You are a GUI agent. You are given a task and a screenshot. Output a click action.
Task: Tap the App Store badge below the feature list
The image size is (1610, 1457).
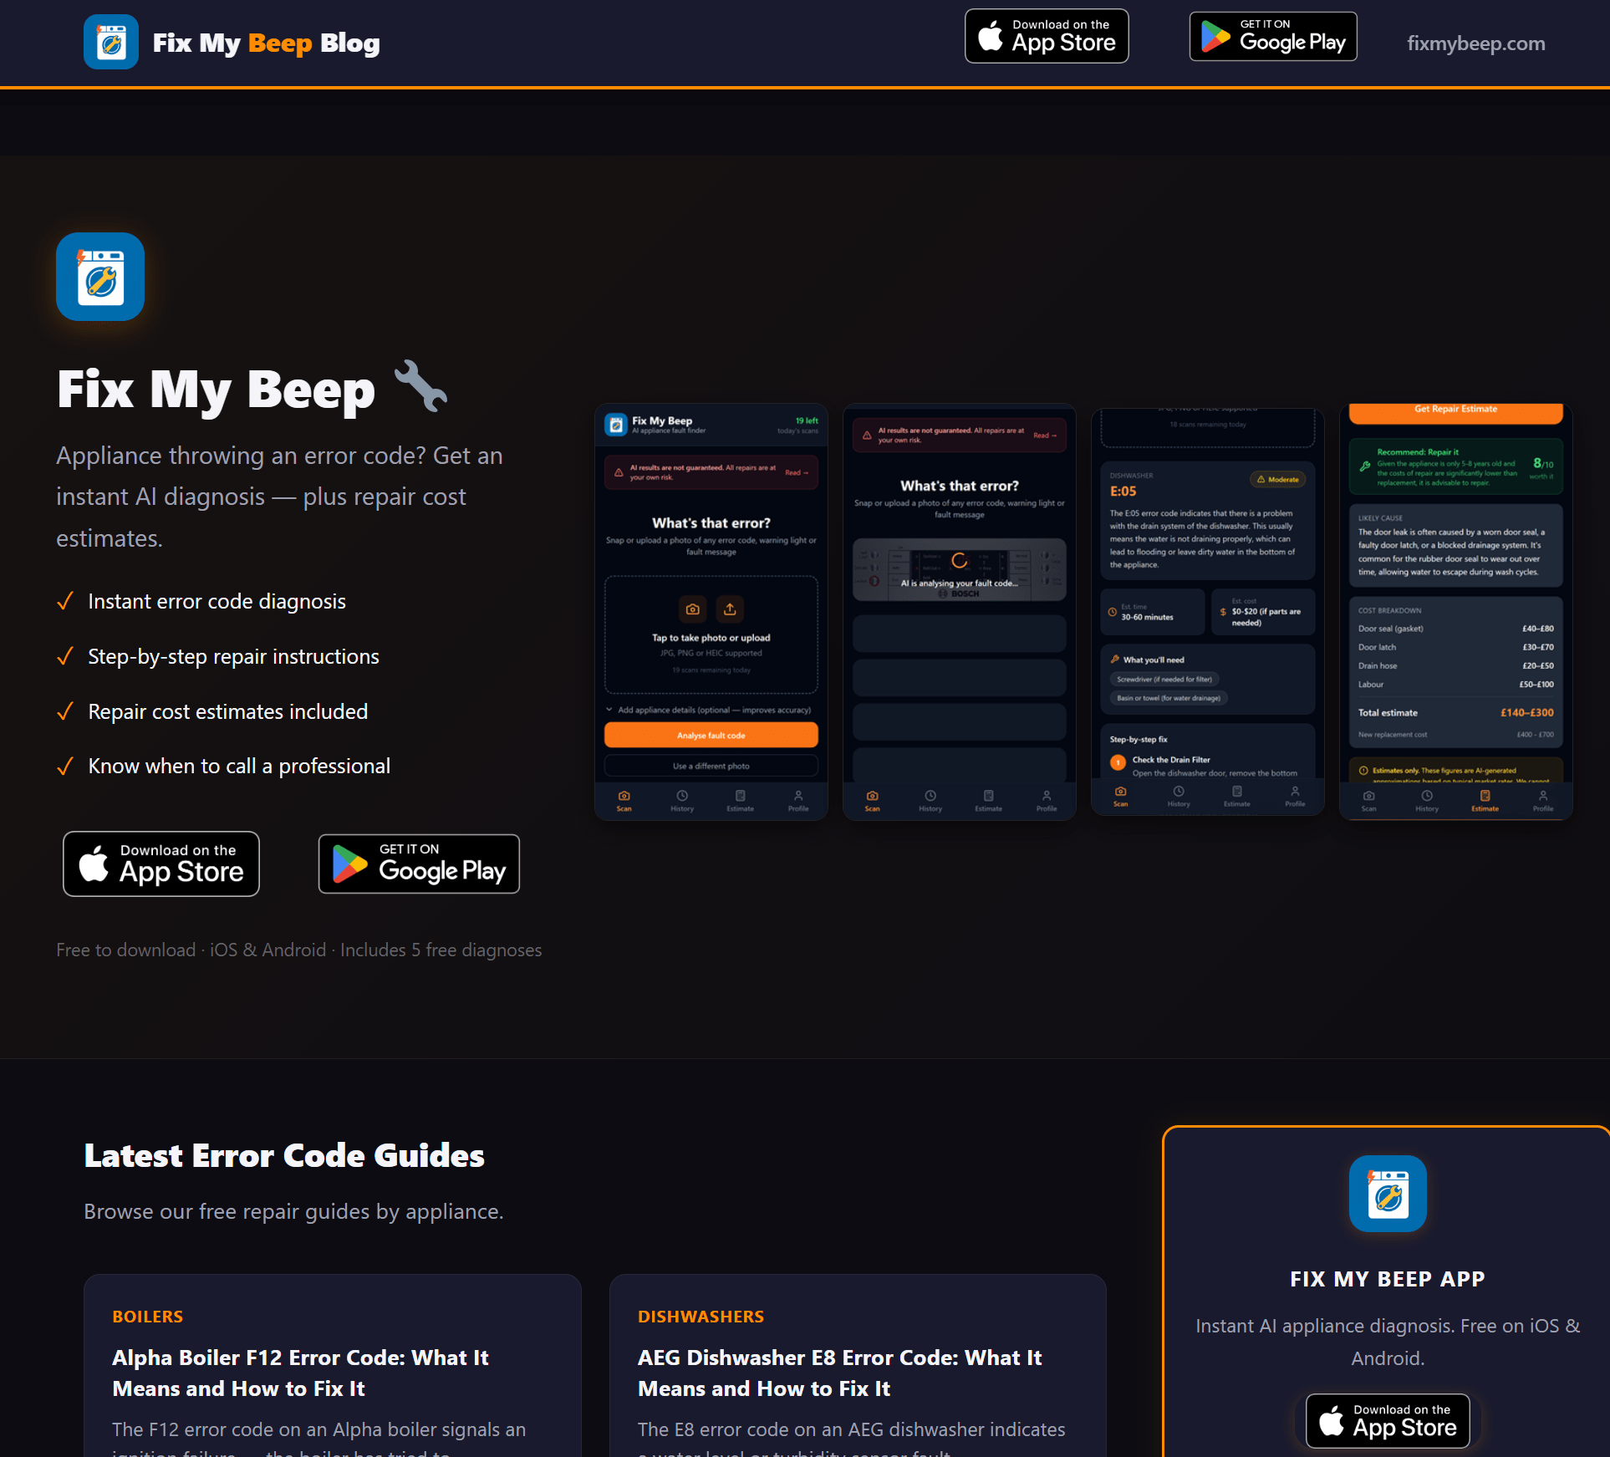[161, 864]
